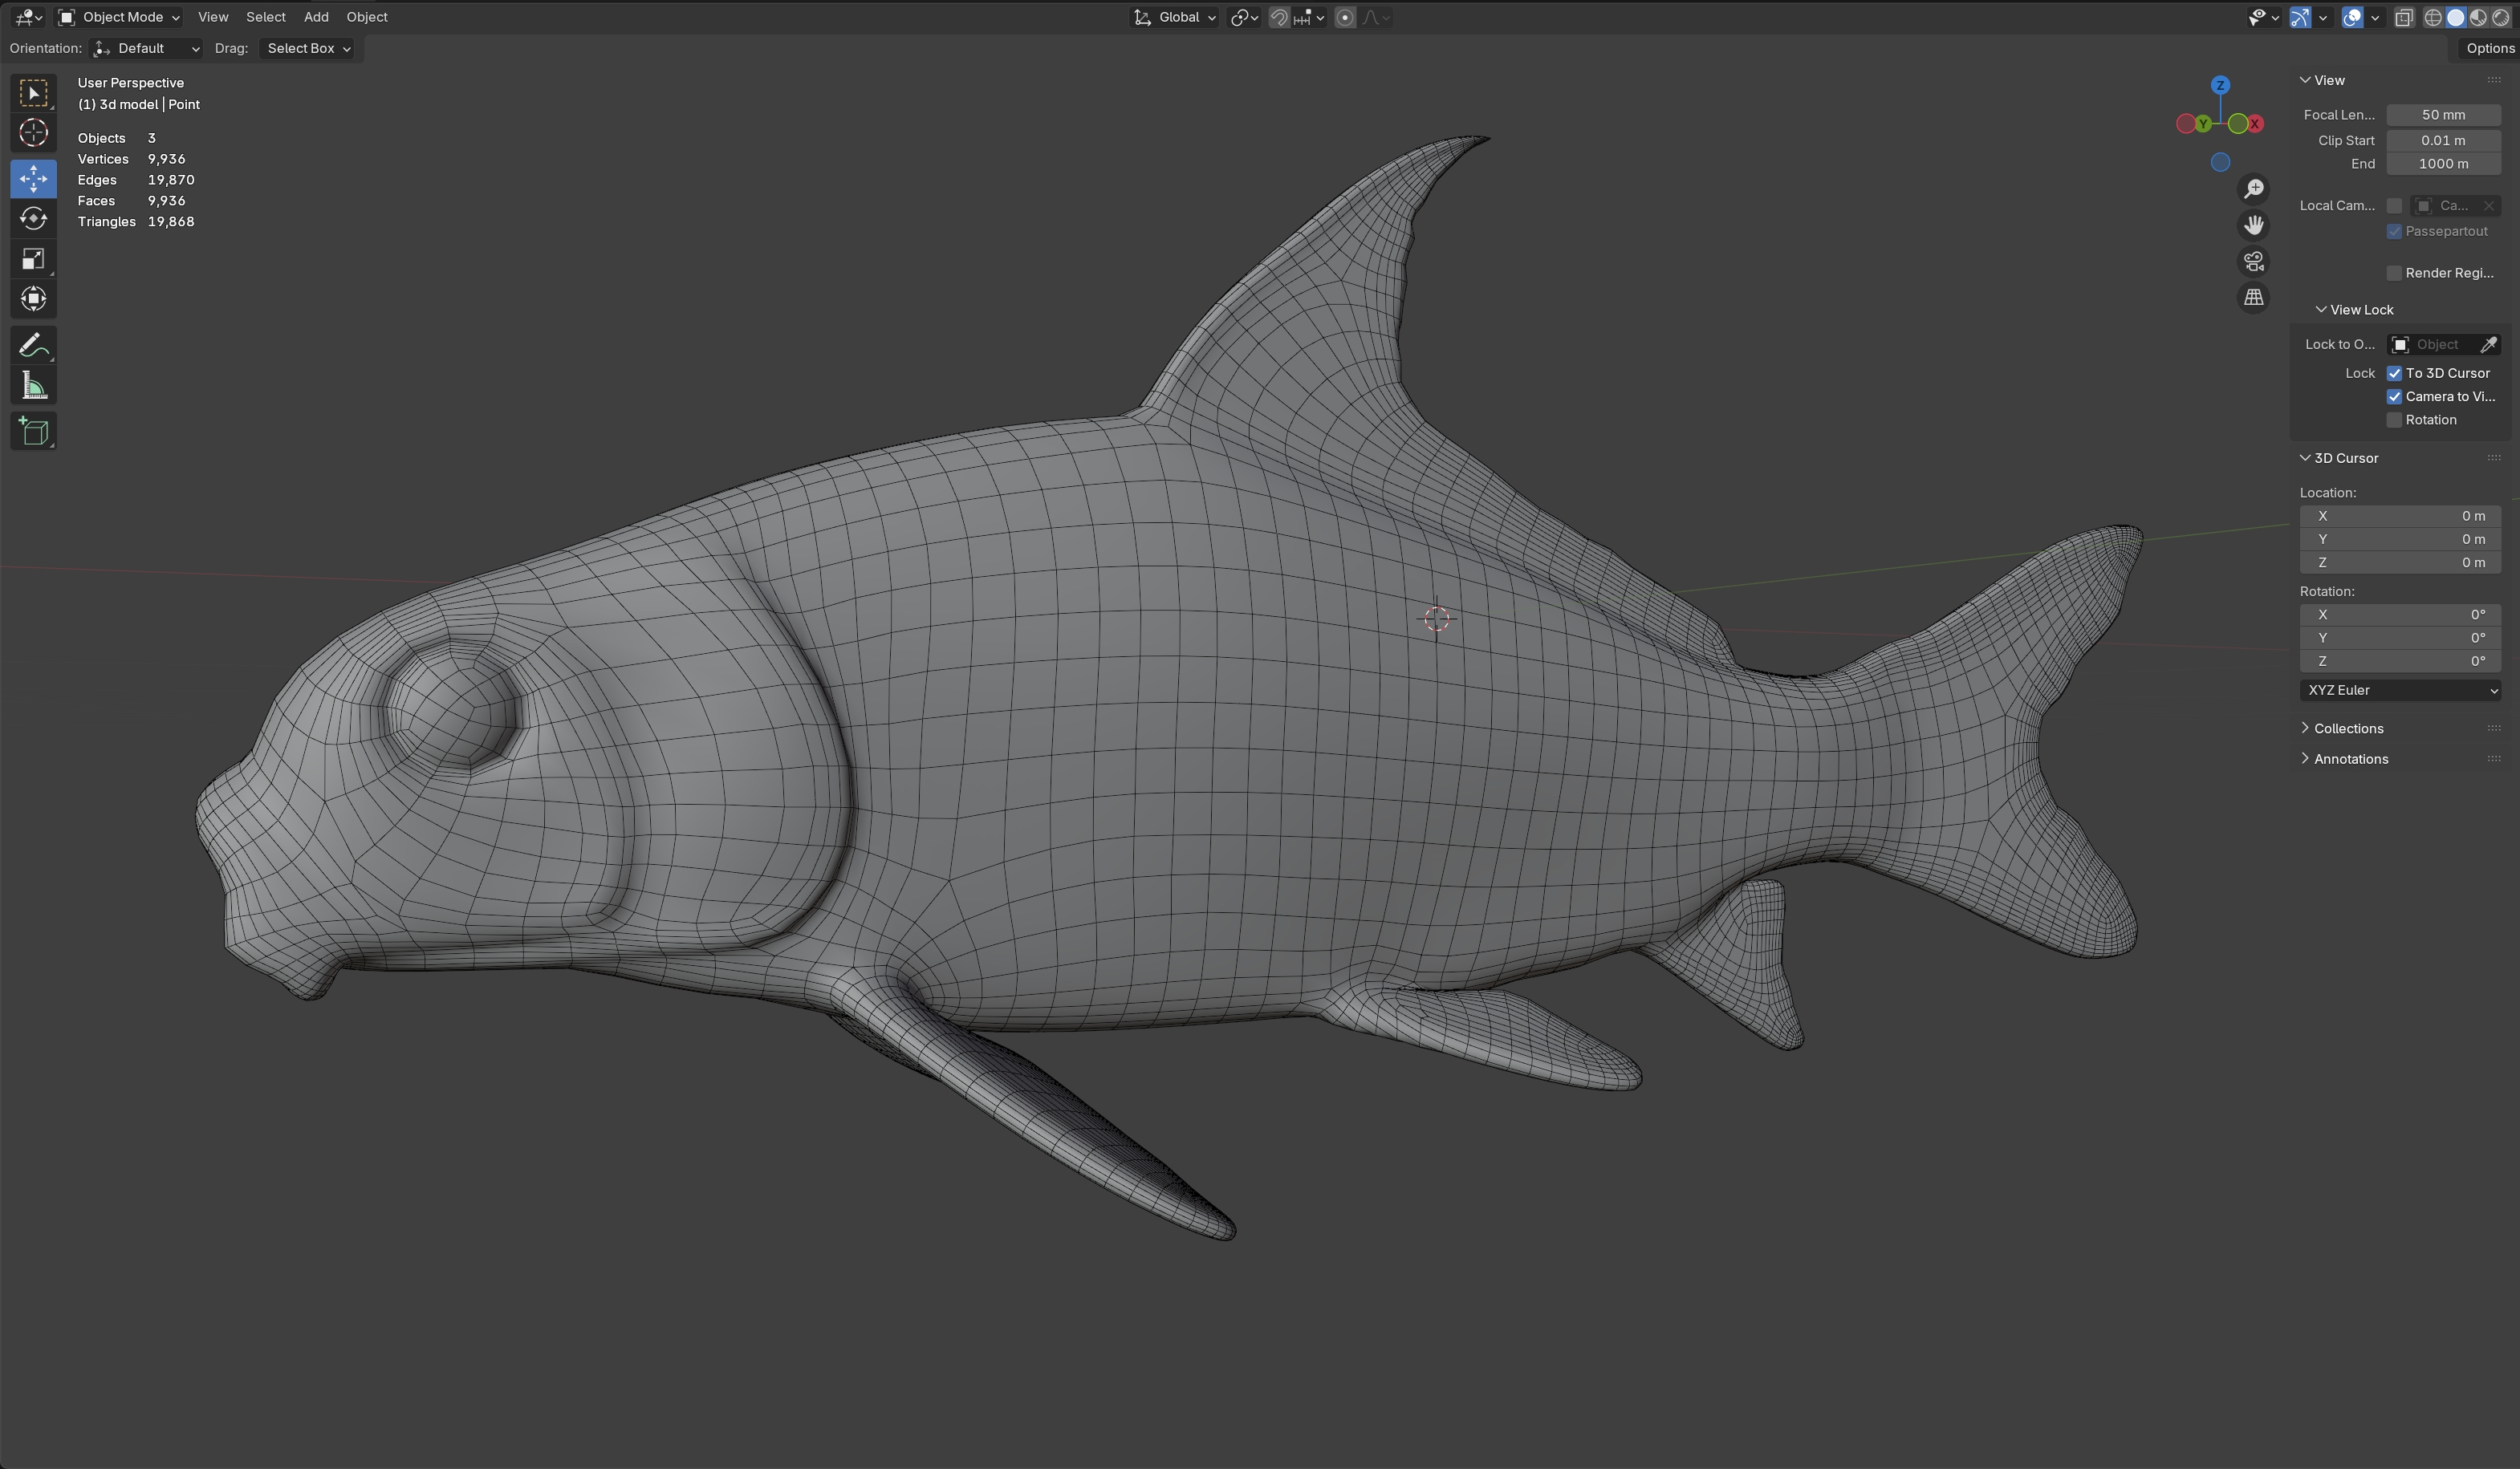2520x1469 pixels.
Task: Open the Add menu
Action: click(x=316, y=17)
